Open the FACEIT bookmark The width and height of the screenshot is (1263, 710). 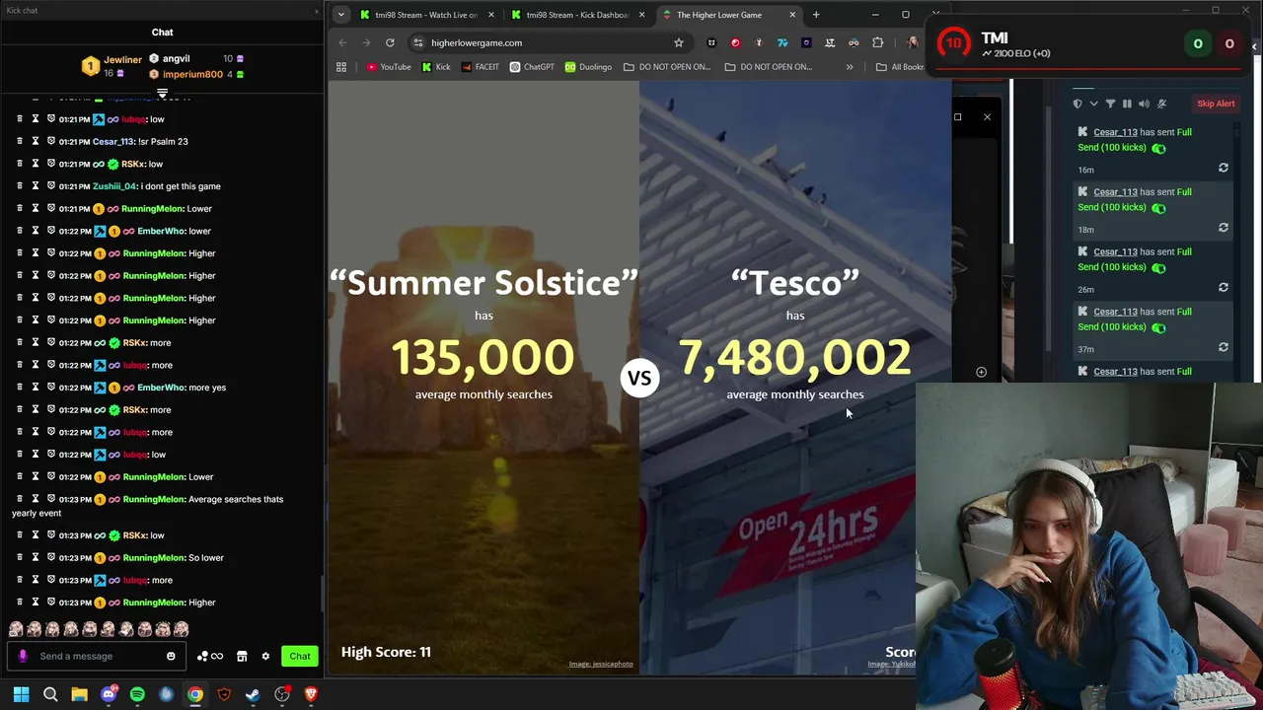pyautogui.click(x=481, y=67)
